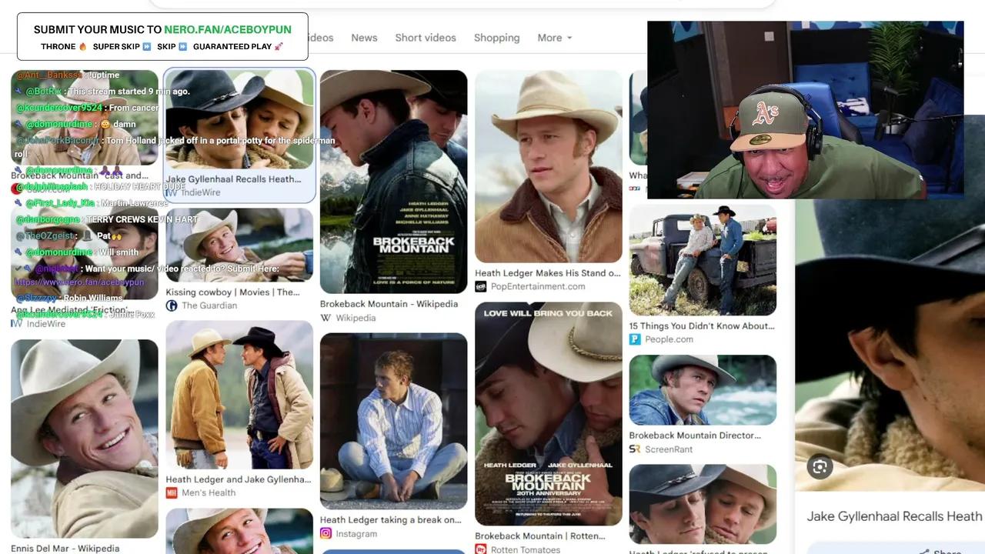
Task: Click 'Wikipedia' source name under Brokeback Mountain poster
Action: [x=356, y=318]
